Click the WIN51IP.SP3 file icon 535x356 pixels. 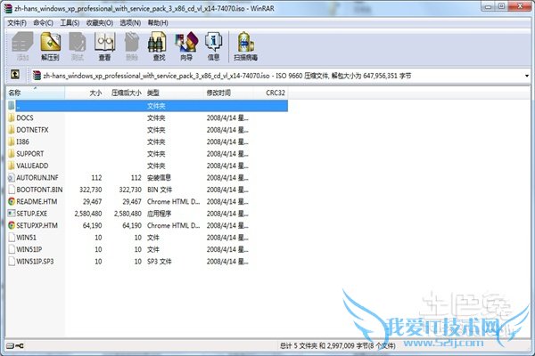click(12, 262)
